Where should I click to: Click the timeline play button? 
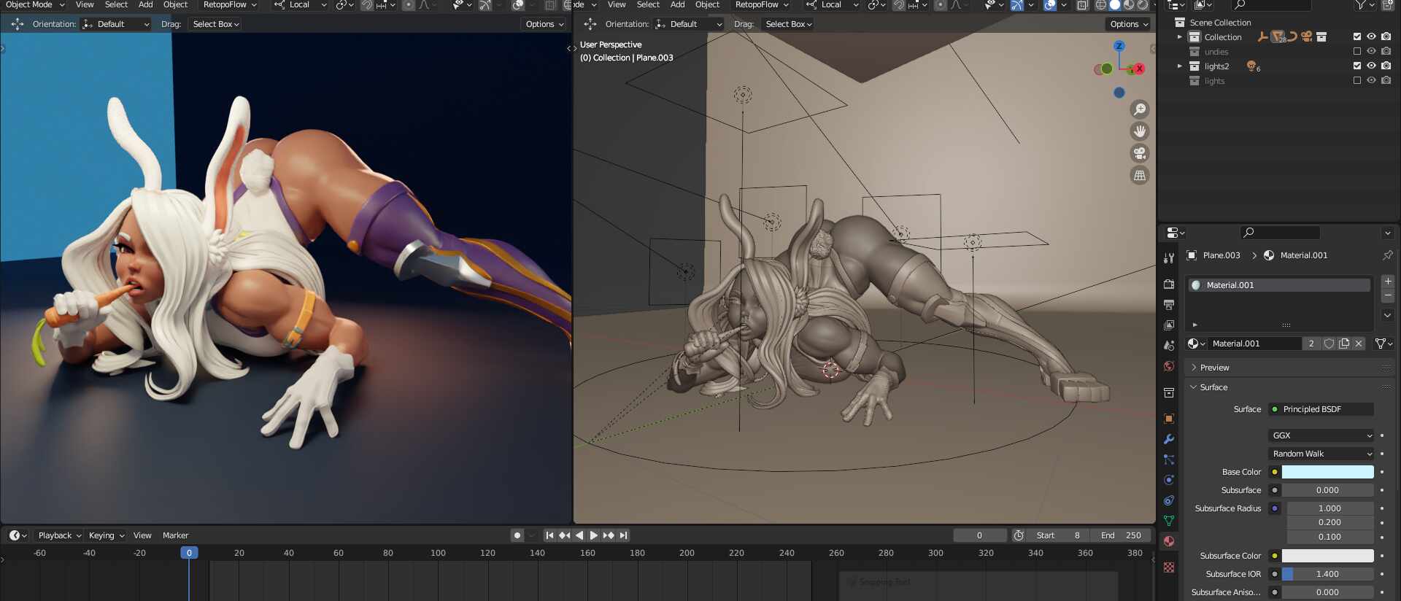pos(593,535)
